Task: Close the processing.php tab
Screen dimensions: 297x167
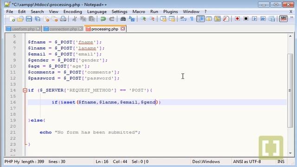Action: click(x=123, y=29)
